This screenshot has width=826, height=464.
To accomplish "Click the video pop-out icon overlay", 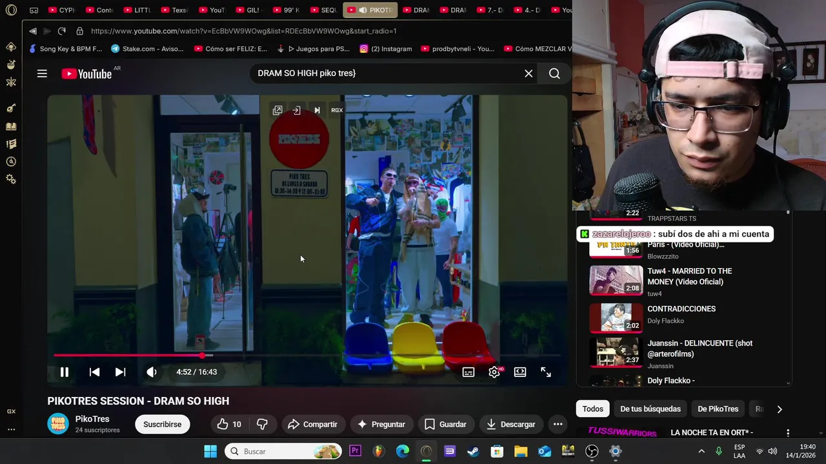I will (277, 110).
